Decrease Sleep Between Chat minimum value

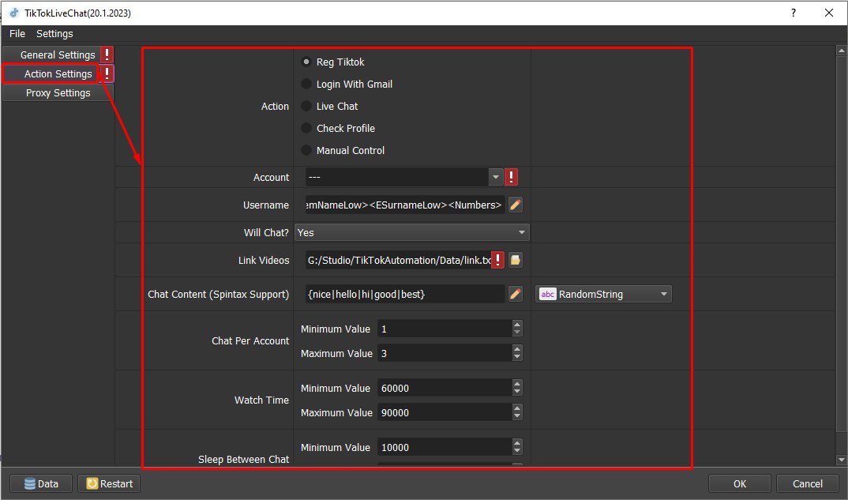[517, 452]
